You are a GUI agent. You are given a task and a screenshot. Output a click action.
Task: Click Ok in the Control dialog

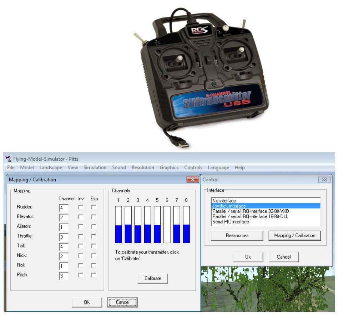(x=248, y=257)
